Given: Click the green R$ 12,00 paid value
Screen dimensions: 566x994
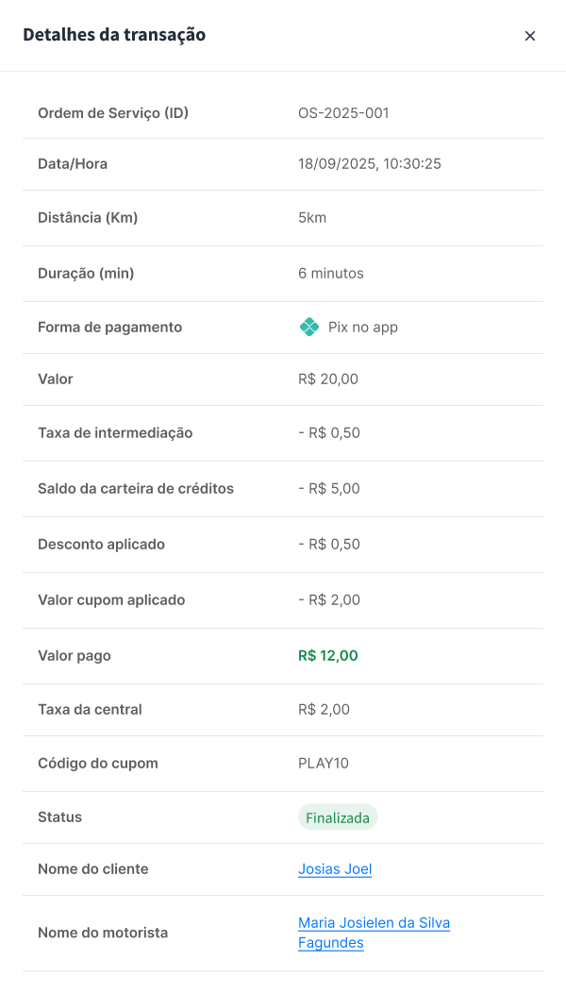Looking at the screenshot, I should (x=328, y=656).
